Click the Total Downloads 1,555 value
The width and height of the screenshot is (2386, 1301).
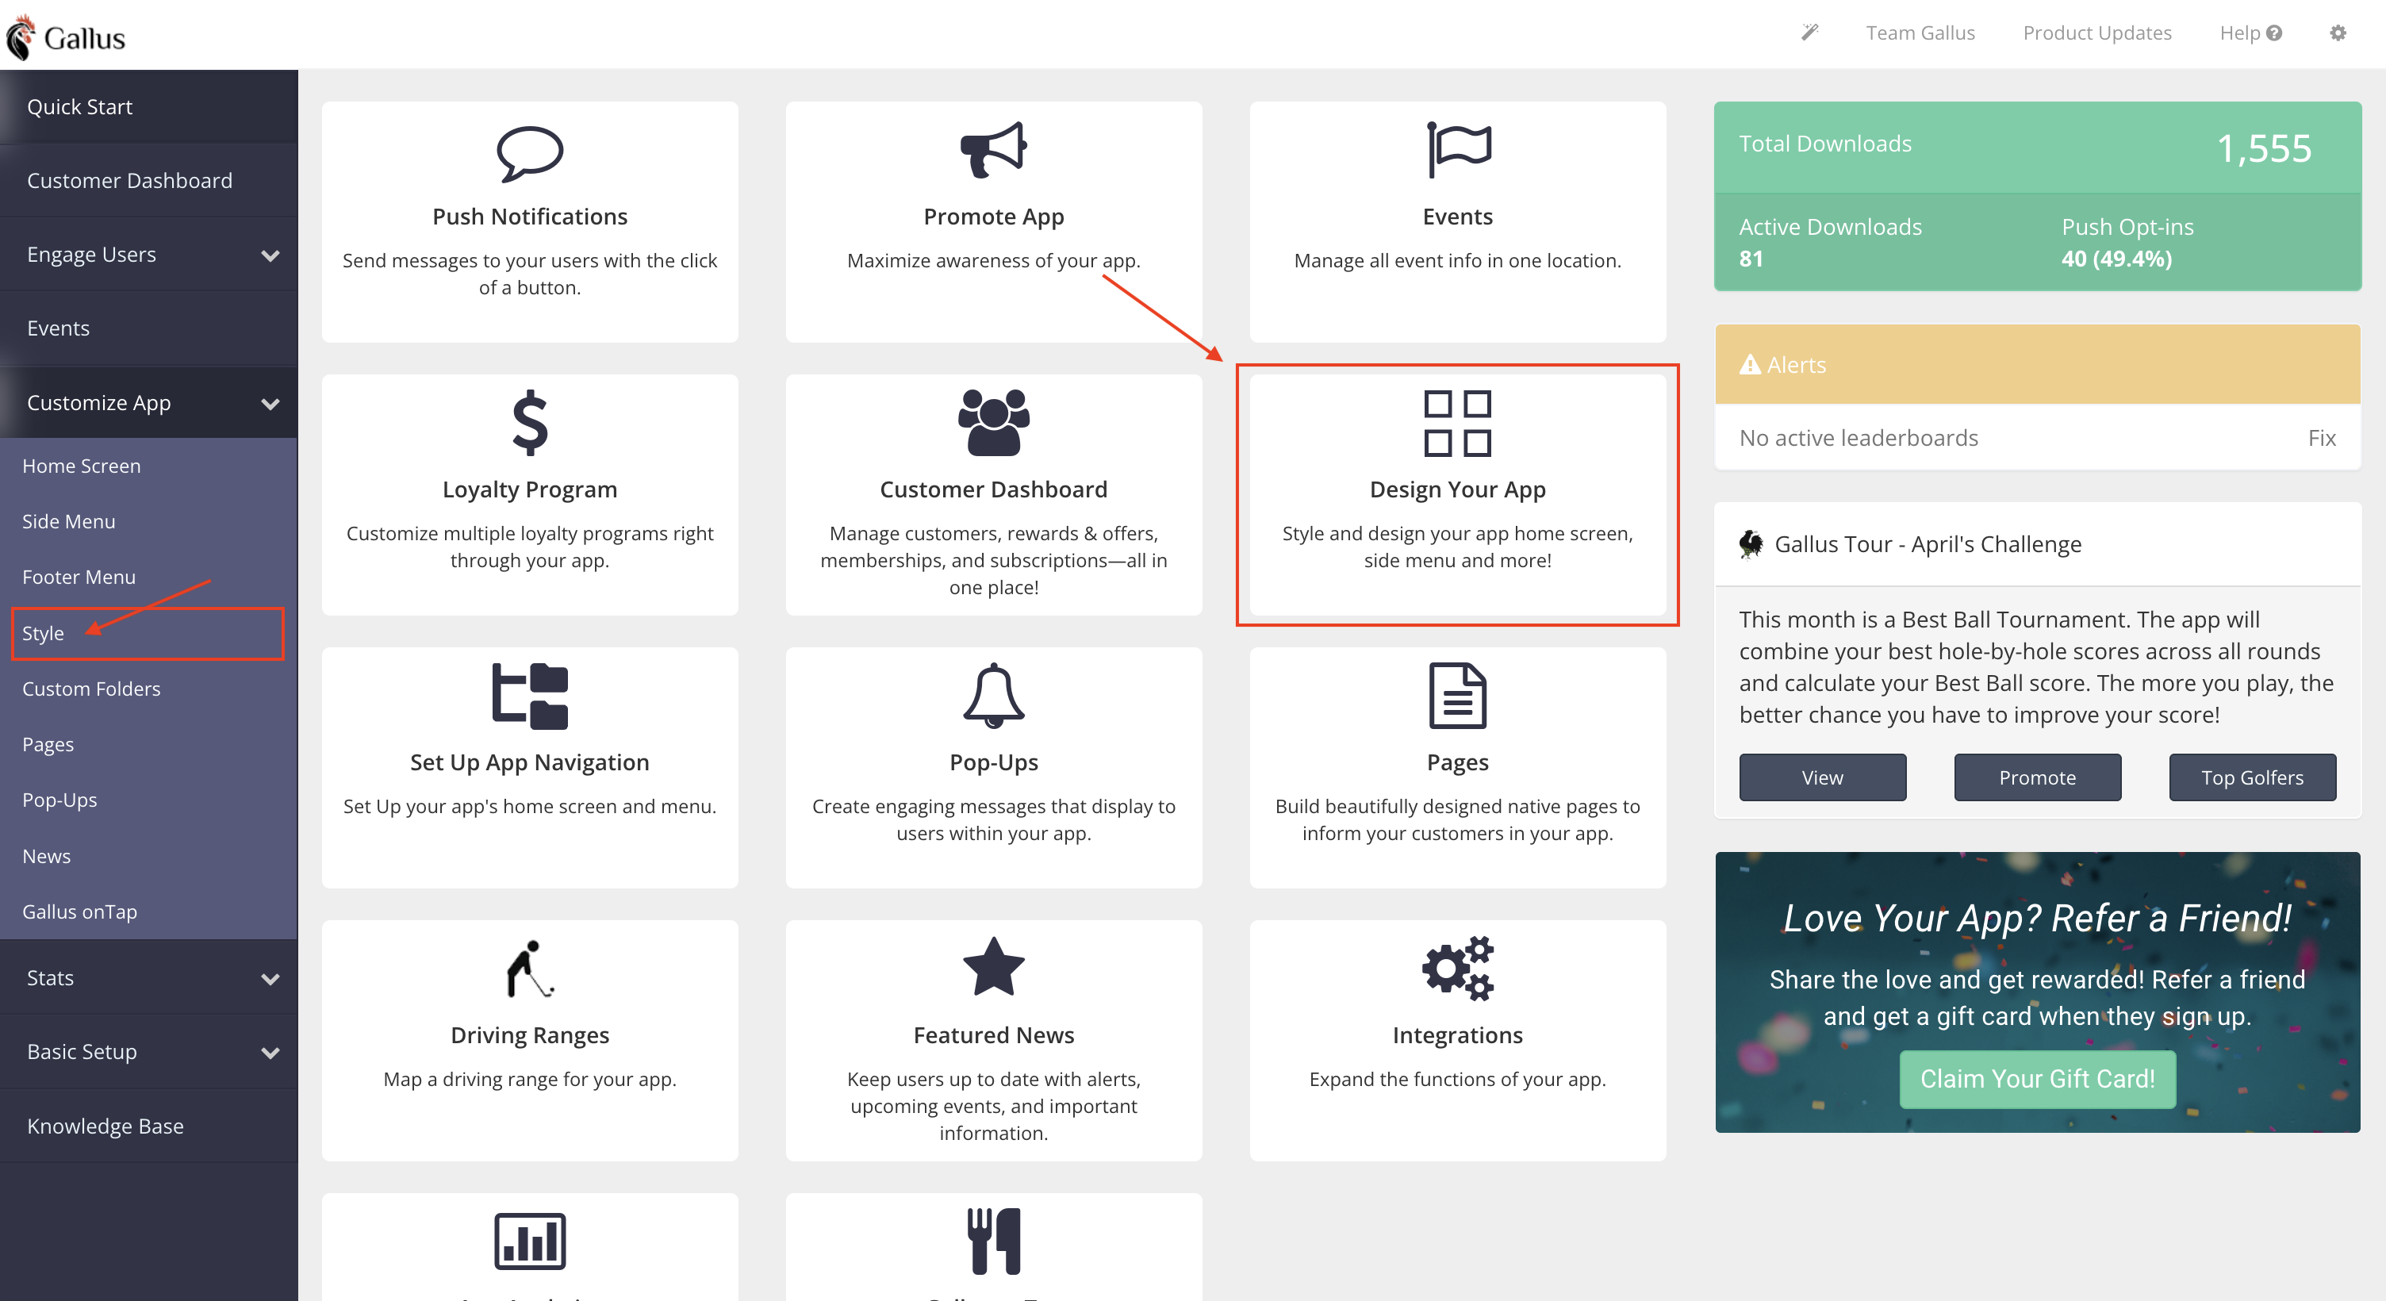pyautogui.click(x=2264, y=148)
